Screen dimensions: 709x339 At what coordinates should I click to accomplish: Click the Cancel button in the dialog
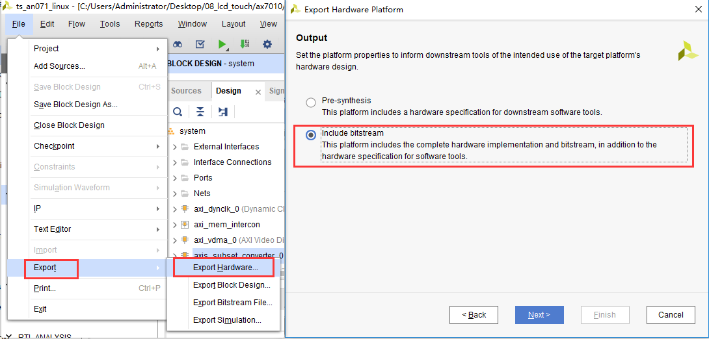click(671, 314)
